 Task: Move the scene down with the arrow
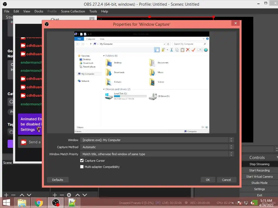(29, 195)
